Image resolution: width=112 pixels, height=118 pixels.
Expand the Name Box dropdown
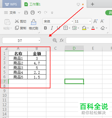[x=39, y=40]
